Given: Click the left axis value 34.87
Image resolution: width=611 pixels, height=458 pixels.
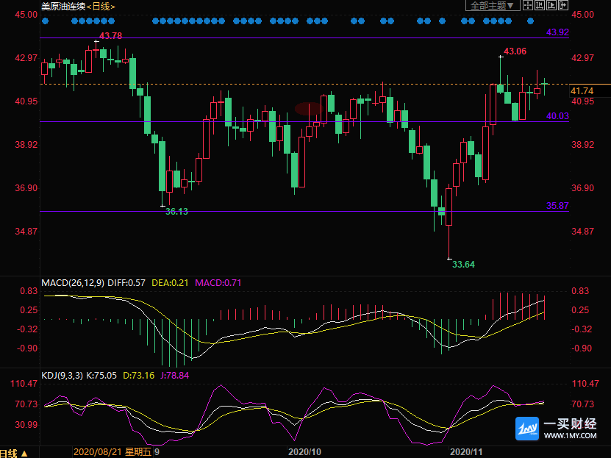Looking at the screenshot, I should pyautogui.click(x=26, y=232).
